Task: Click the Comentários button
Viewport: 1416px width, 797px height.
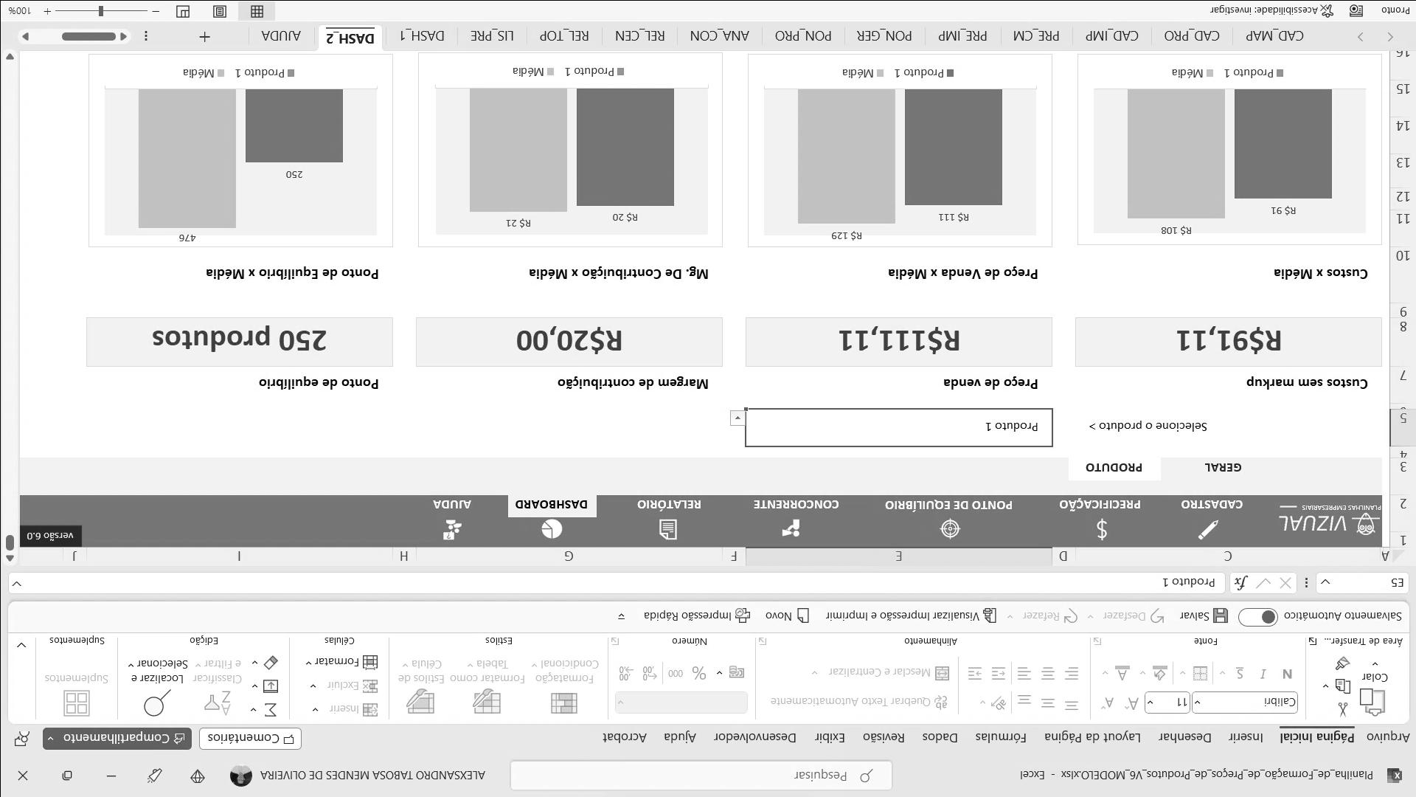Action: tap(250, 738)
